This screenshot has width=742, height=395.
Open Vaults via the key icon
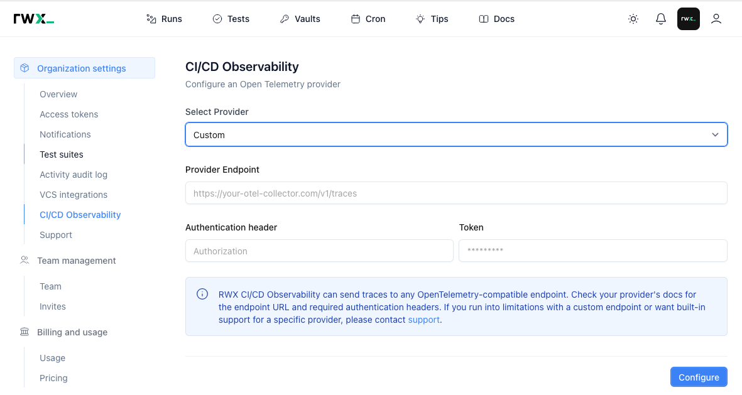(284, 19)
